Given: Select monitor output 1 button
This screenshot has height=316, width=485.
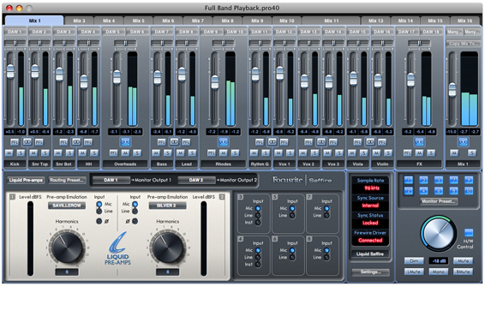Looking at the screenshot, I should pyautogui.click(x=408, y=180).
